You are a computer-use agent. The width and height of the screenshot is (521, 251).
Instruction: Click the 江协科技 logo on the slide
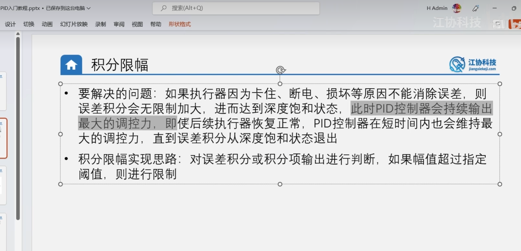click(x=473, y=64)
